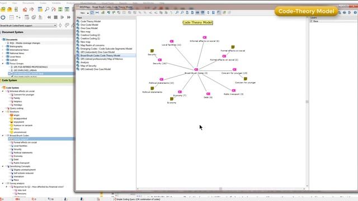This screenshot has height=201, width=358.
Task: Open the Broad Brush Codes\Family support dropdown
Action: (55, 26)
